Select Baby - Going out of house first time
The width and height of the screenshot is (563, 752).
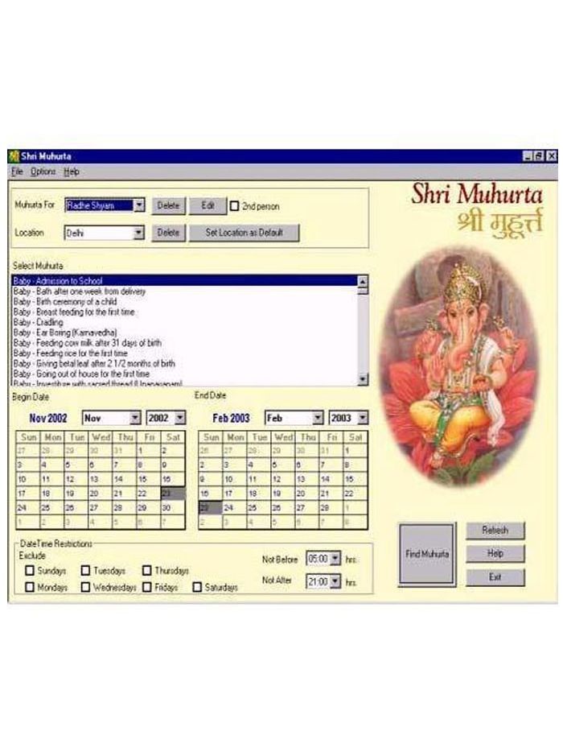[x=184, y=374]
